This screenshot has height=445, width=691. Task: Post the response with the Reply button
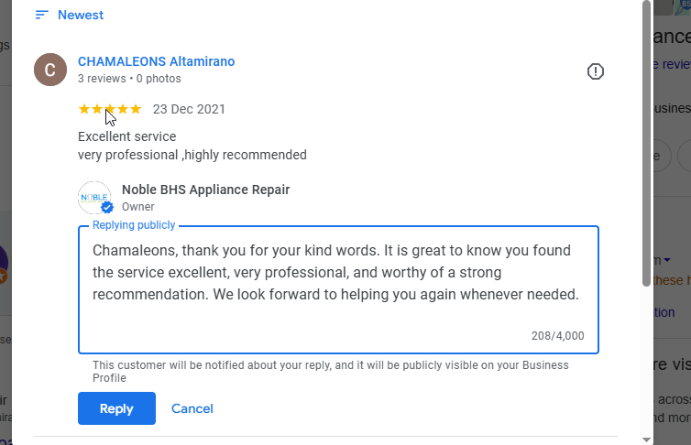[x=116, y=408]
